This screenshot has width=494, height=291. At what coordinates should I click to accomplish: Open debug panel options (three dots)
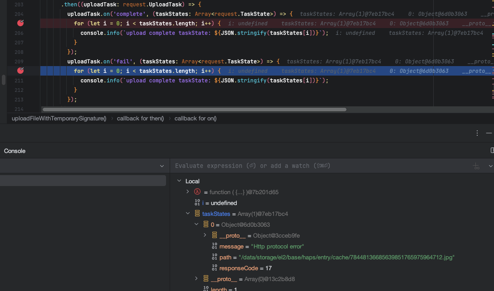[477, 133]
